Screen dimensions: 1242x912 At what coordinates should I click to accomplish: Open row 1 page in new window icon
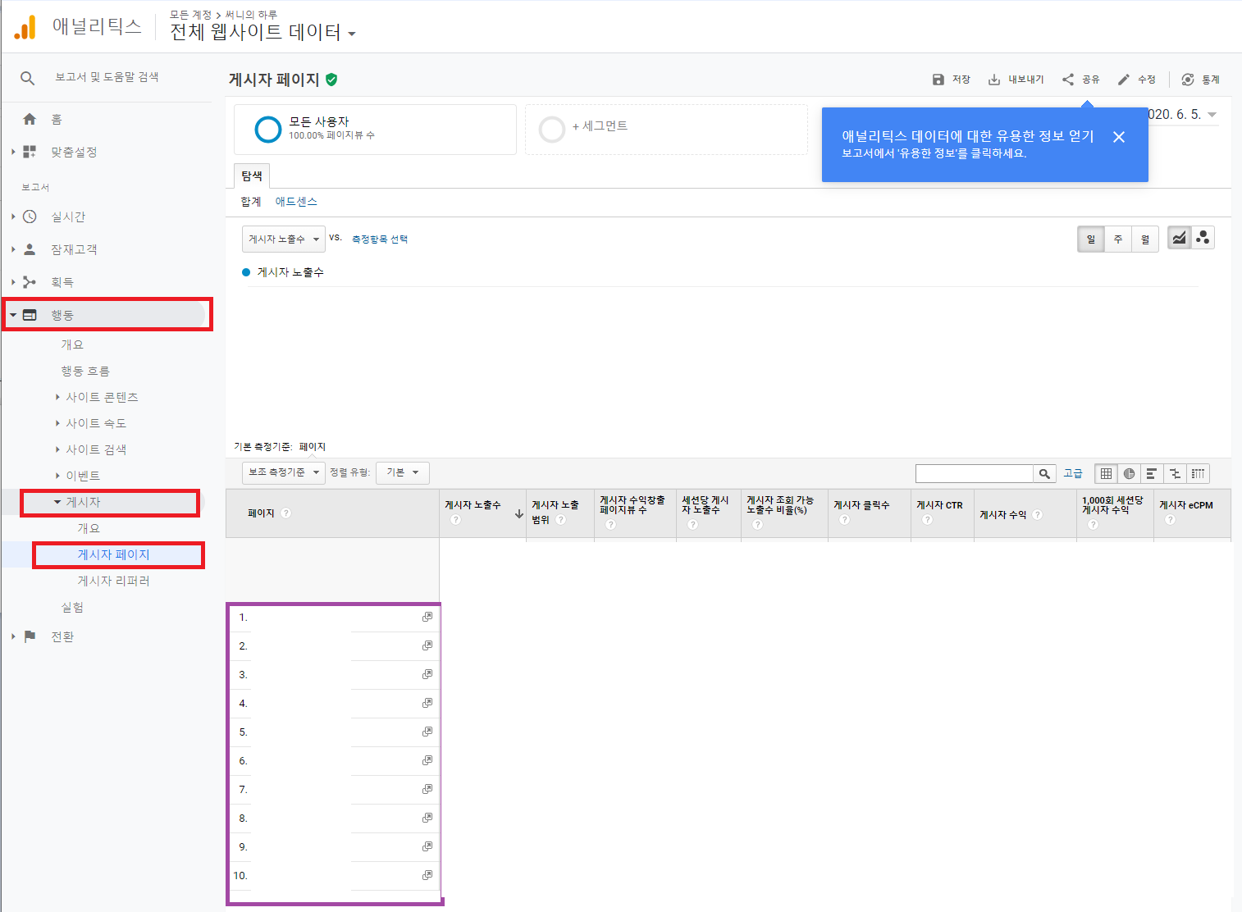coord(427,617)
